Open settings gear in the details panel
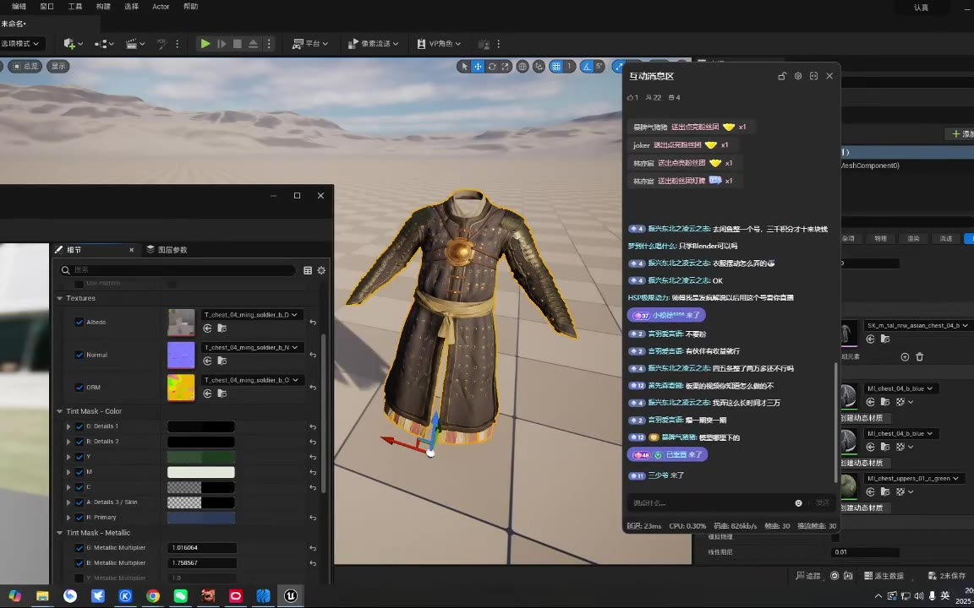This screenshot has width=974, height=608. (321, 270)
